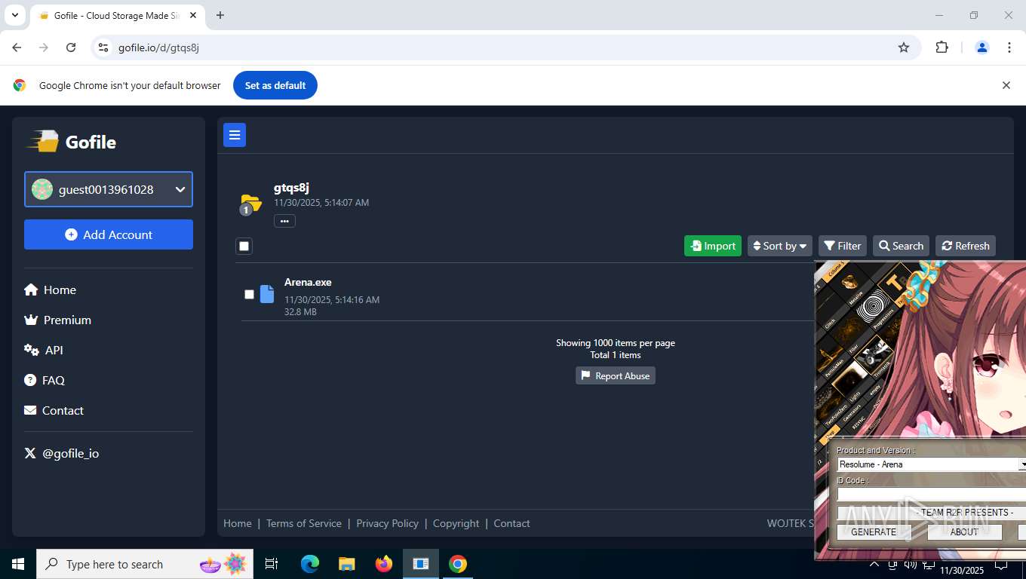
Task: Expand the guest0013961028 account dropdown
Action: coord(109,189)
